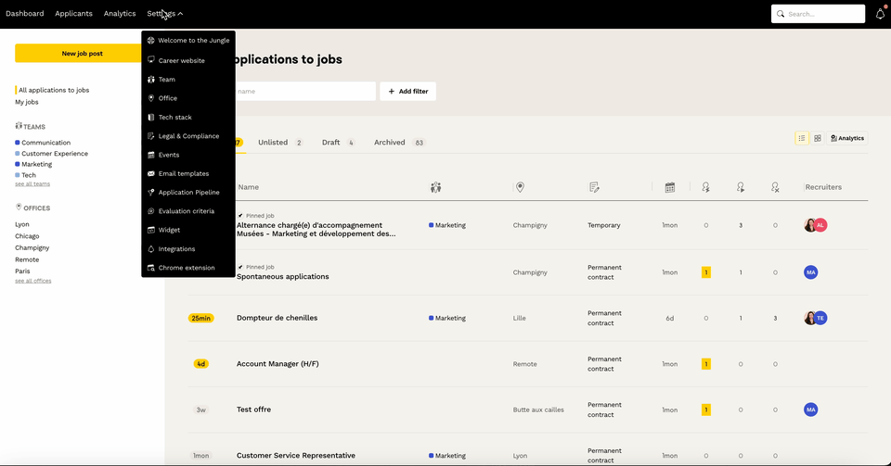Click the notifications bell icon
This screenshot has width=891, height=466.
[x=880, y=14]
